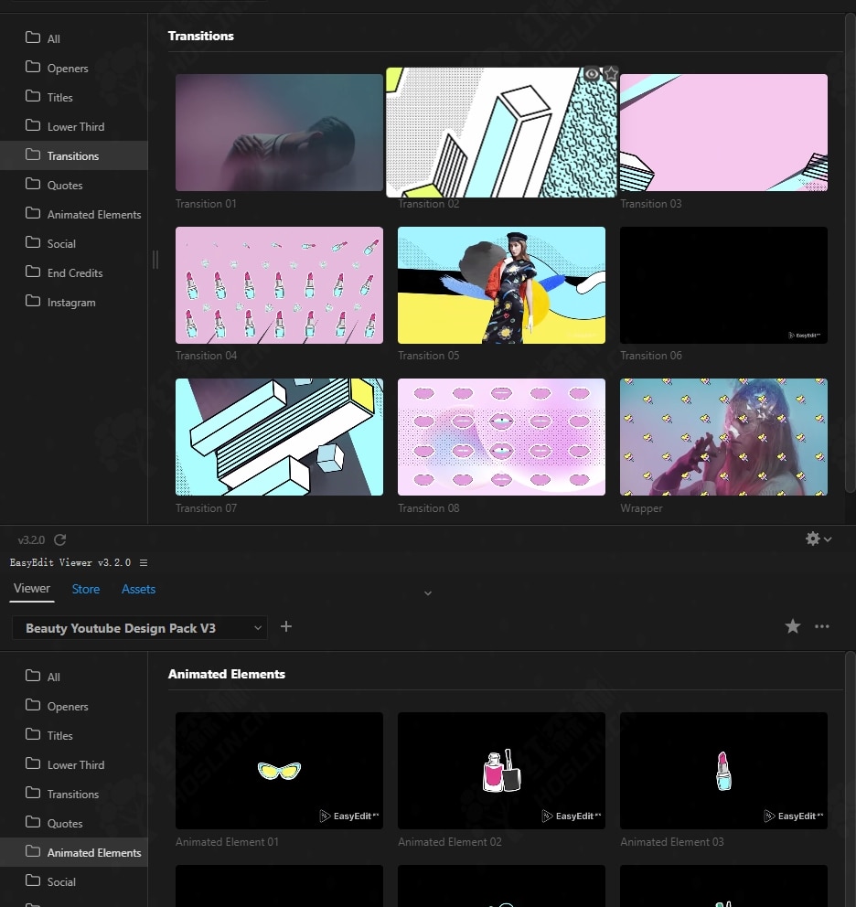Select the Transition 04 lipstick thumbnail
This screenshot has width=856, height=907.
(279, 285)
